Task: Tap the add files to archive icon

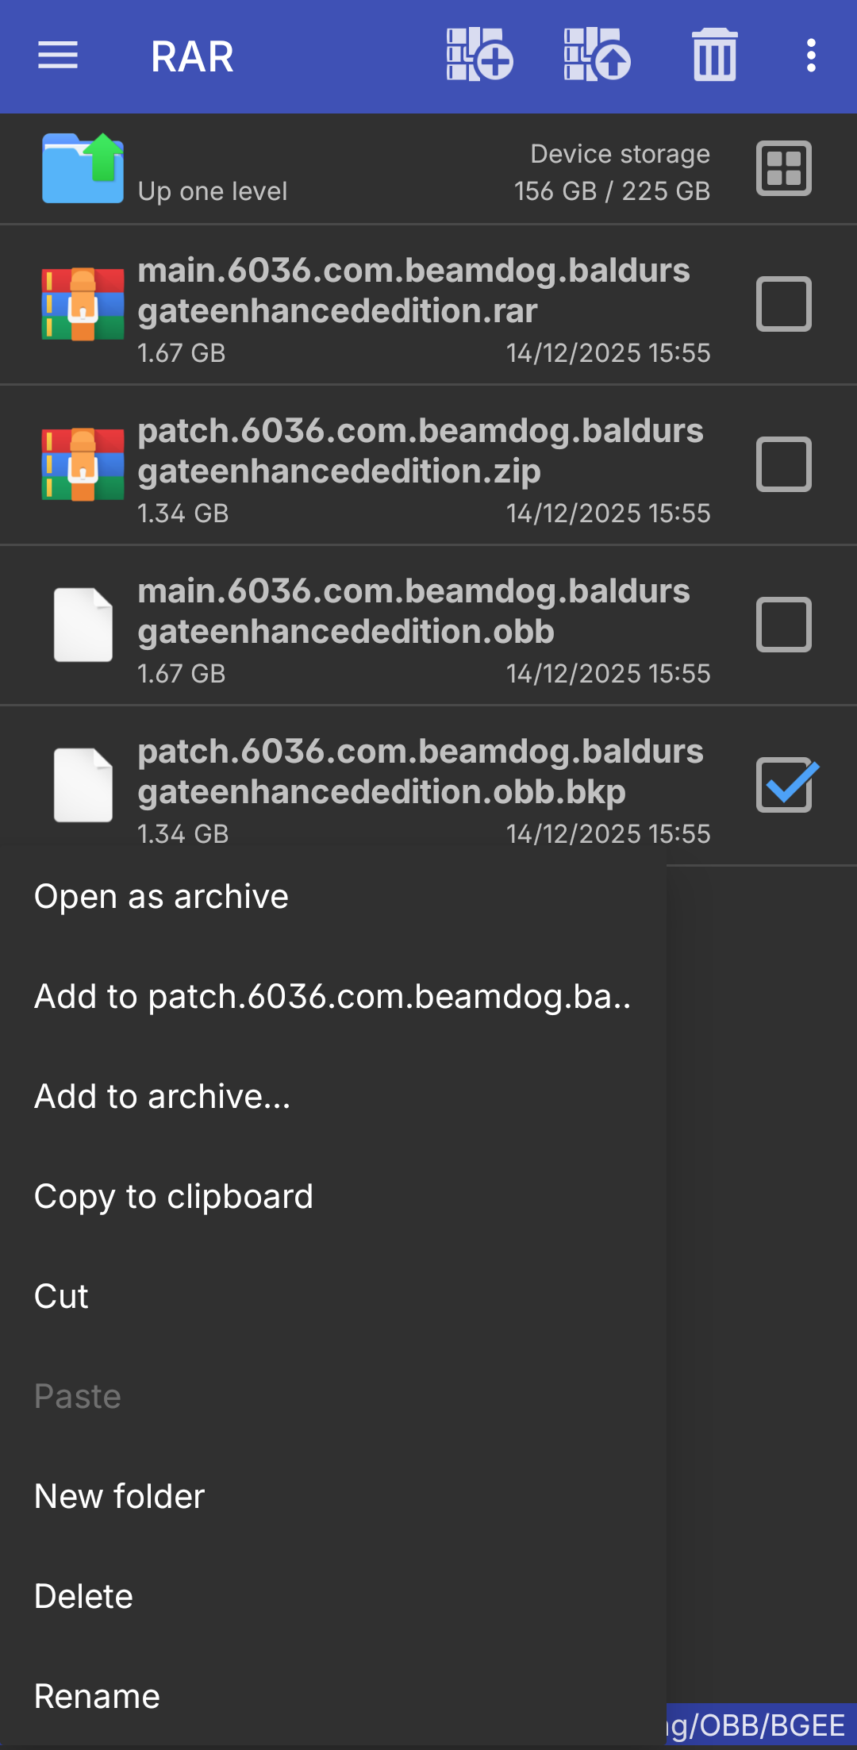Action: pyautogui.click(x=479, y=55)
